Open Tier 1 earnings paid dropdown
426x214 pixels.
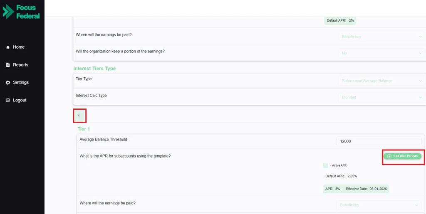click(x=379, y=205)
